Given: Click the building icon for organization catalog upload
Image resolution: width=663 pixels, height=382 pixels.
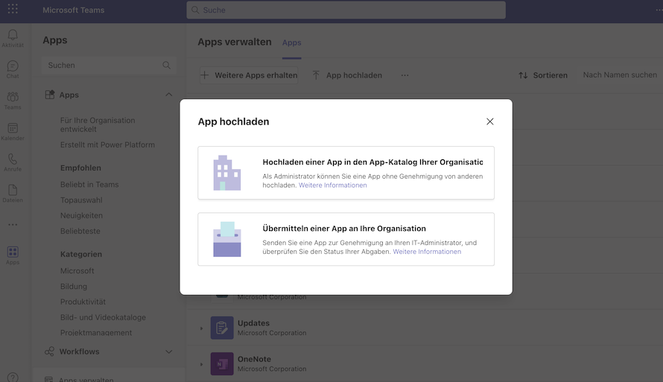Looking at the screenshot, I should coord(227,173).
